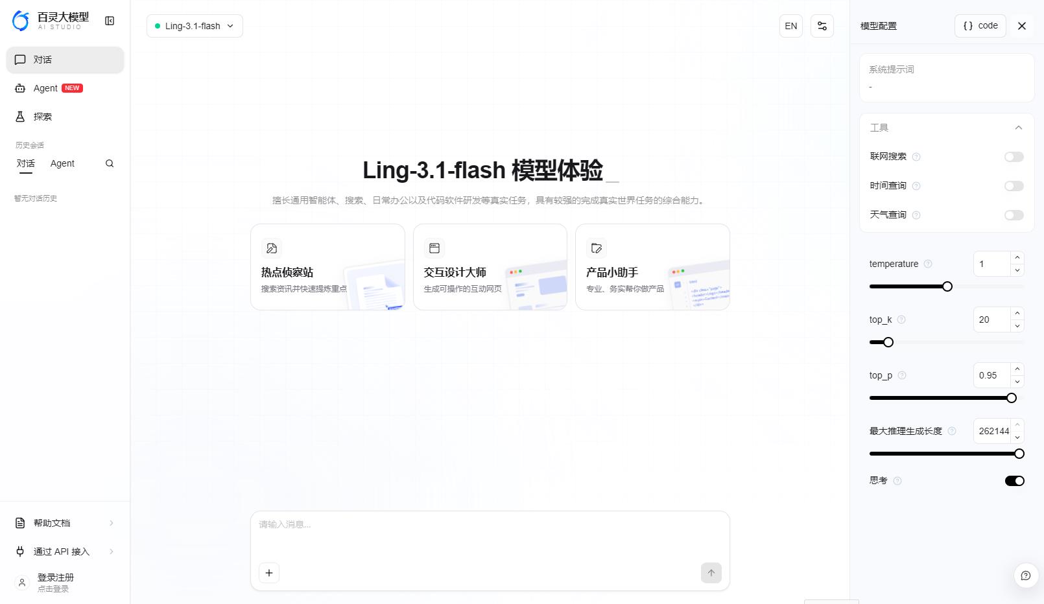Screen dimensions: 1044x604
Task: Open the 探索 explore section
Action: click(x=65, y=117)
